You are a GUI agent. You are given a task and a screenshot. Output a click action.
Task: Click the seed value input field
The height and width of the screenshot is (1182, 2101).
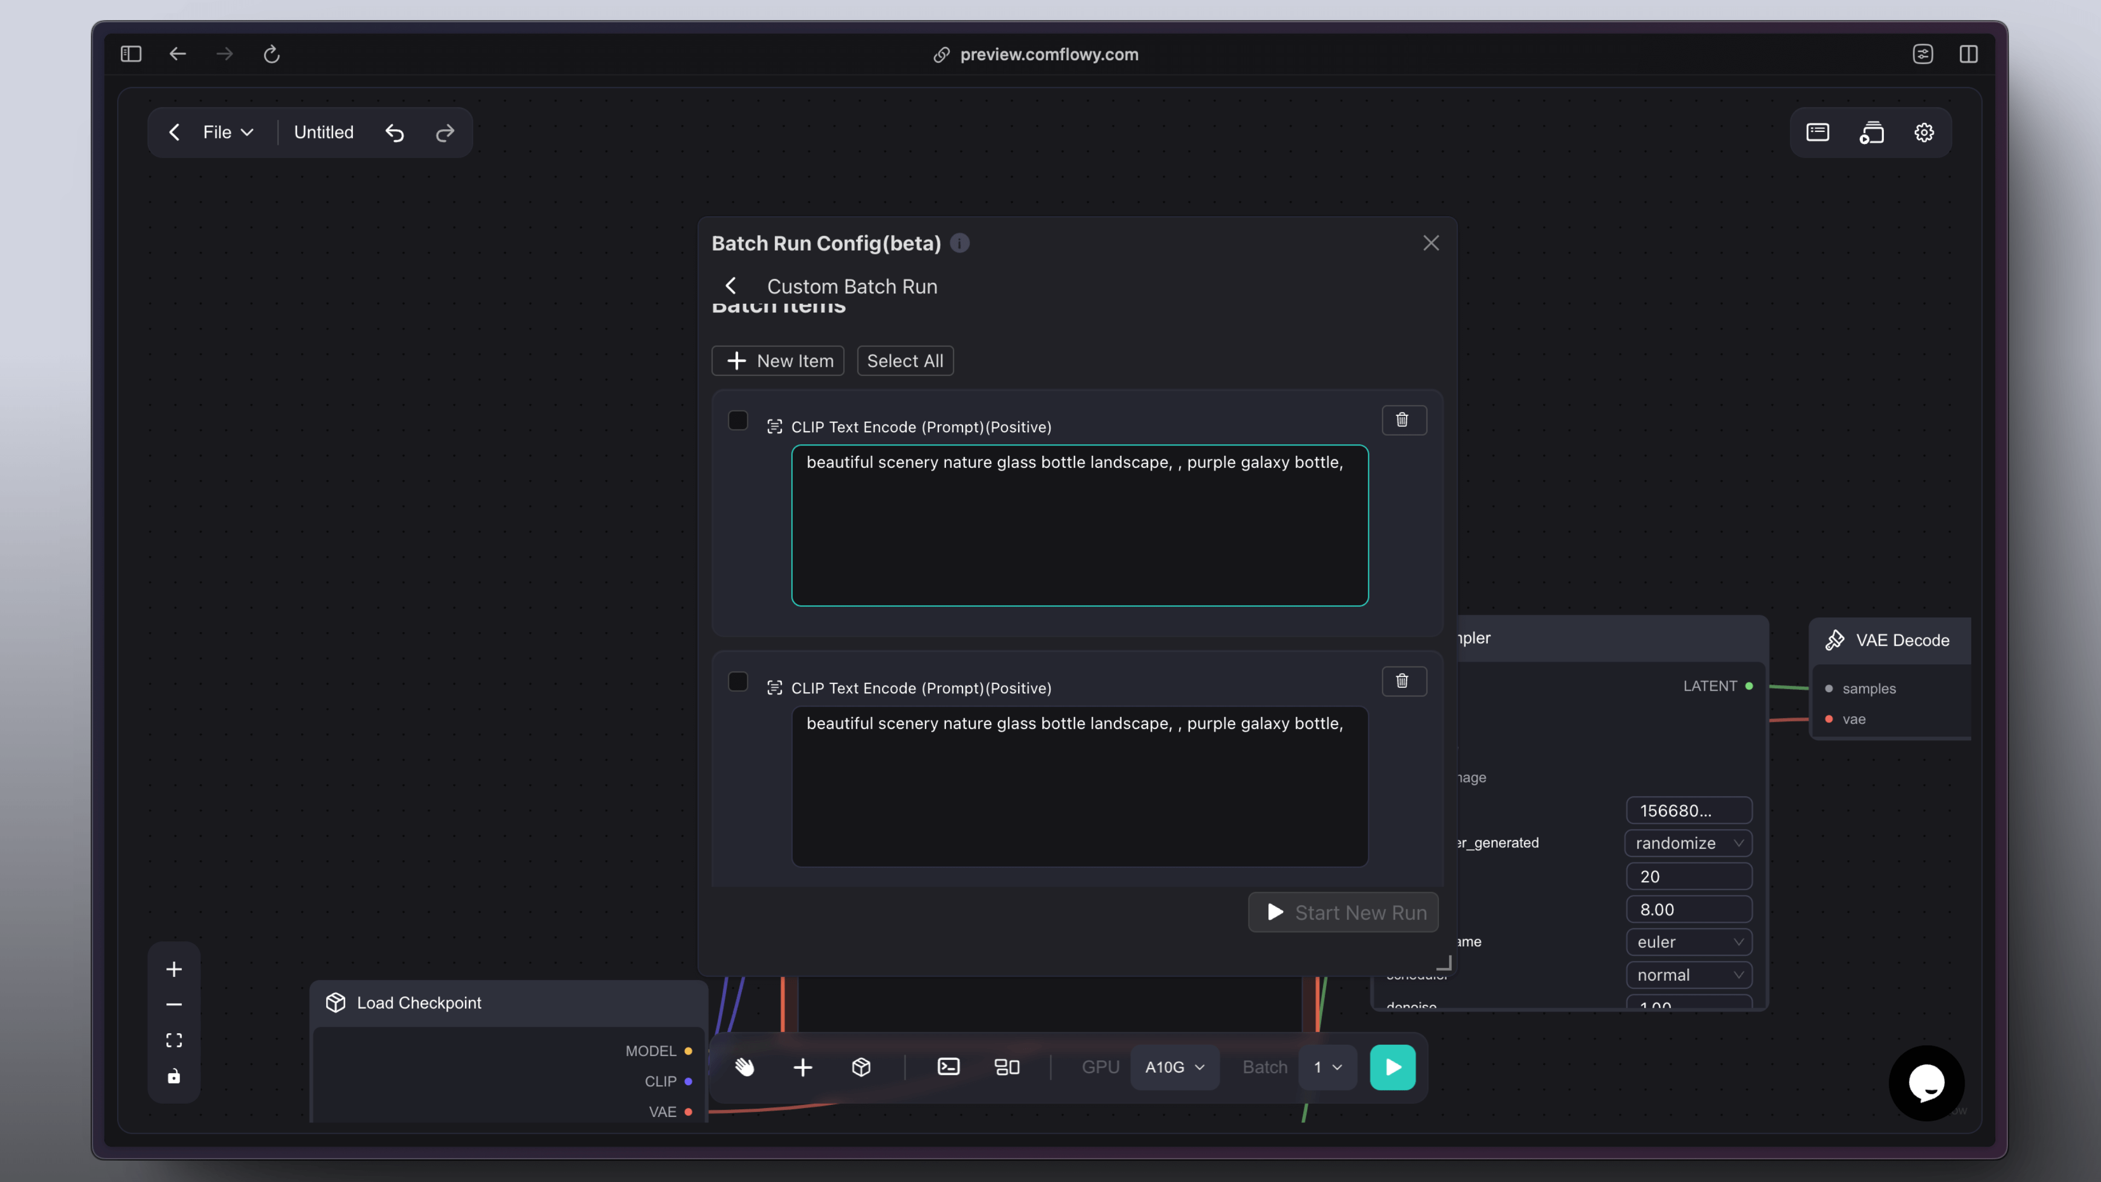(1687, 810)
